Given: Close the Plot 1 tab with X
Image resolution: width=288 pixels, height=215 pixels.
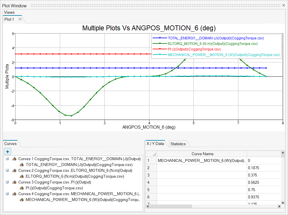Looking at the screenshot, I should pos(20,19).
